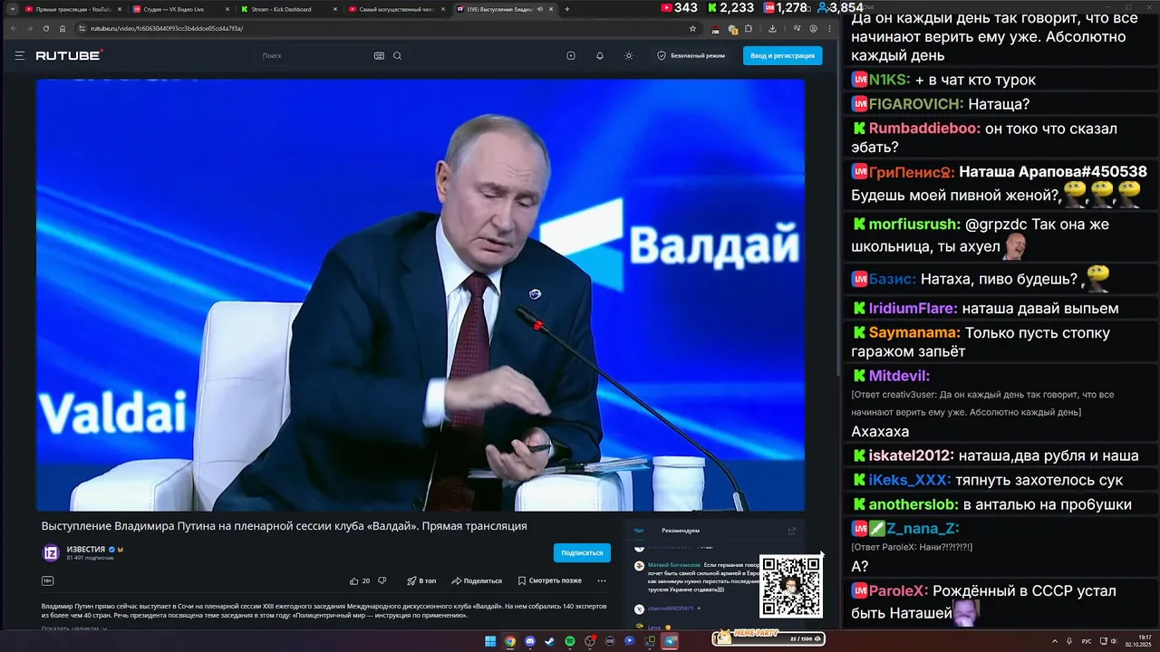Pop out the chat in new window
1160x652 pixels.
pyautogui.click(x=792, y=531)
